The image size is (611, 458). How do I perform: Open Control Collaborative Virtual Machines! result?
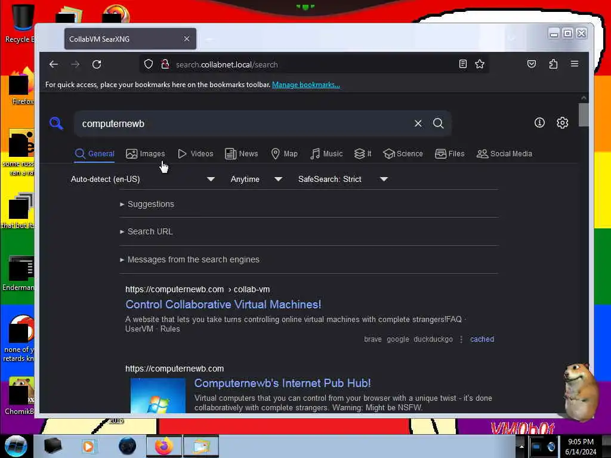(223, 305)
